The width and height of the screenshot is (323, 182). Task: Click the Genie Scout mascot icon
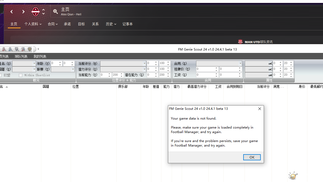[x=293, y=176]
